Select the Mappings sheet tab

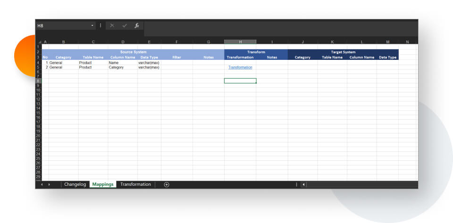103,184
